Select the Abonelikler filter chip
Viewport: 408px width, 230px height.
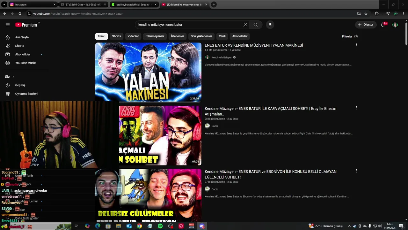click(240, 36)
